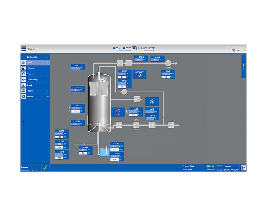Click the Home house icon

click(24, 62)
